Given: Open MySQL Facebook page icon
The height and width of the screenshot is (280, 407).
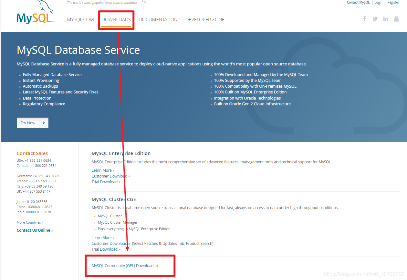Looking at the screenshot, I should [365, 19].
